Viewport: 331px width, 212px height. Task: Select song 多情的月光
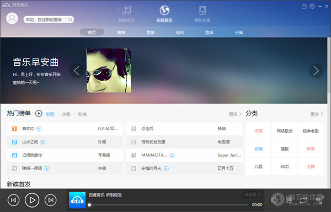(x=151, y=168)
